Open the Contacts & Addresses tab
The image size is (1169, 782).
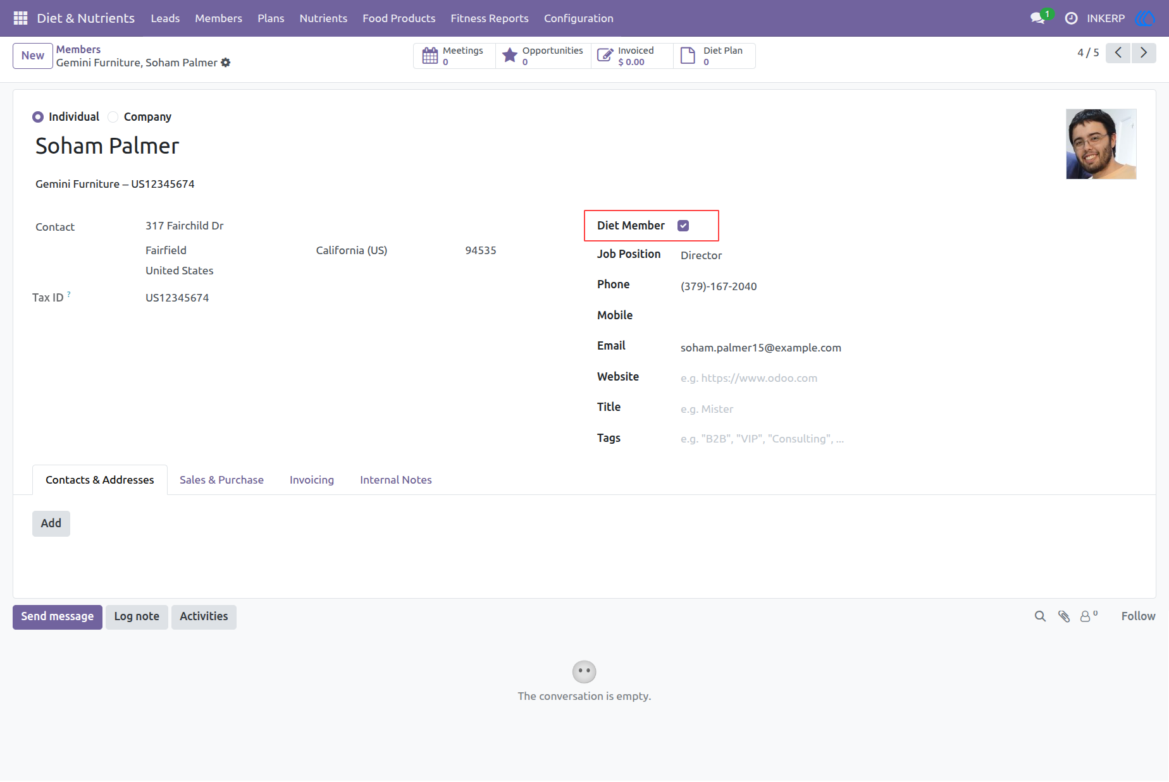tap(100, 480)
